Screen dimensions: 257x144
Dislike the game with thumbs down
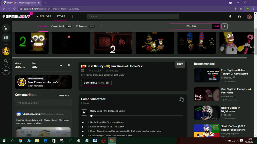[x=69, y=65]
